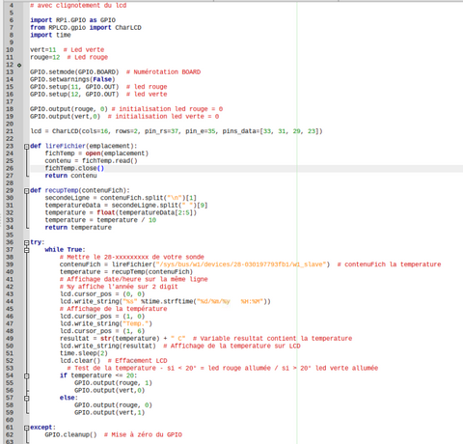Viewport: 463px width, 444px height.
Task: Click 'GPIO.setup(11, GPIO.OUT)' statement
Action: [x=74, y=87]
